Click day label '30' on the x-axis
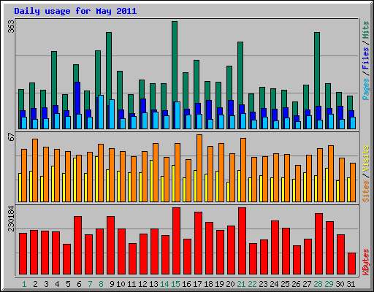 (340, 284)
